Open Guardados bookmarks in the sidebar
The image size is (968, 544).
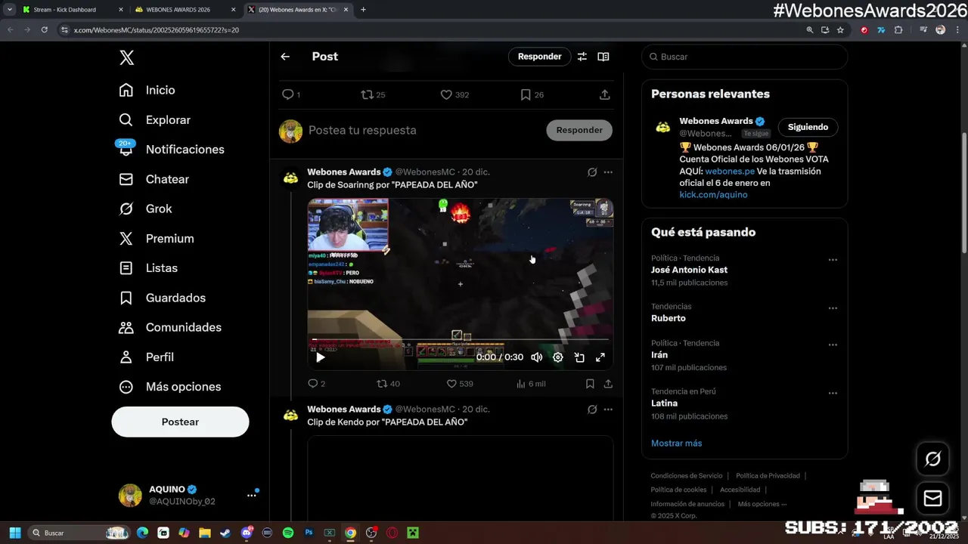[162, 298]
